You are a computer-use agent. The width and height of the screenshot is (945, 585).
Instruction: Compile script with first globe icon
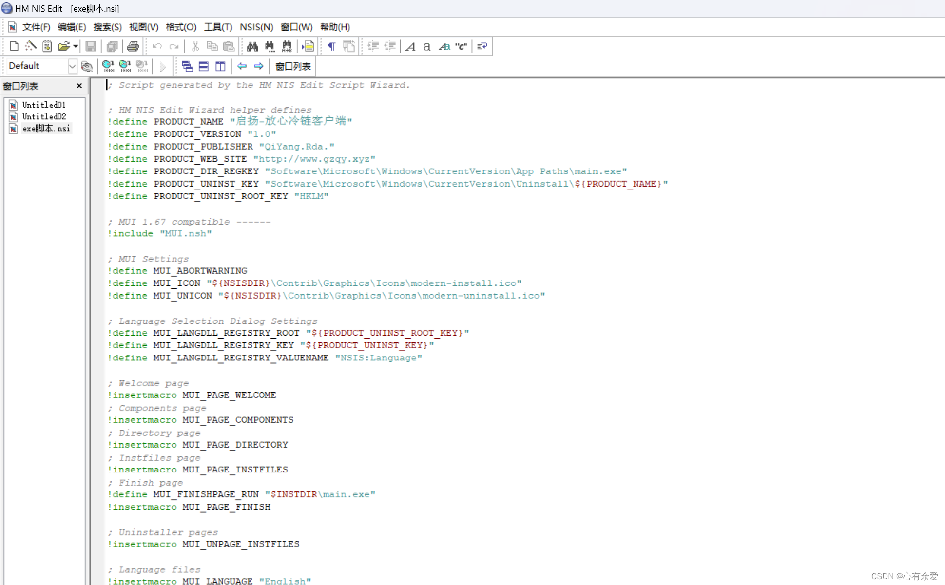click(x=108, y=66)
